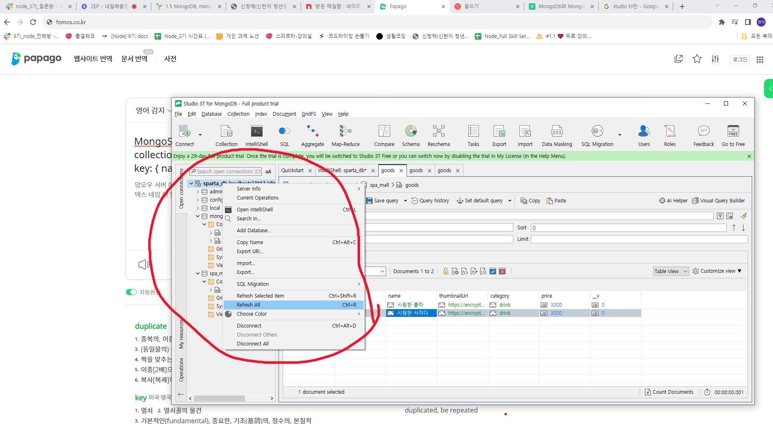
Task: Open the Aggregate editor icon
Action: point(312,135)
